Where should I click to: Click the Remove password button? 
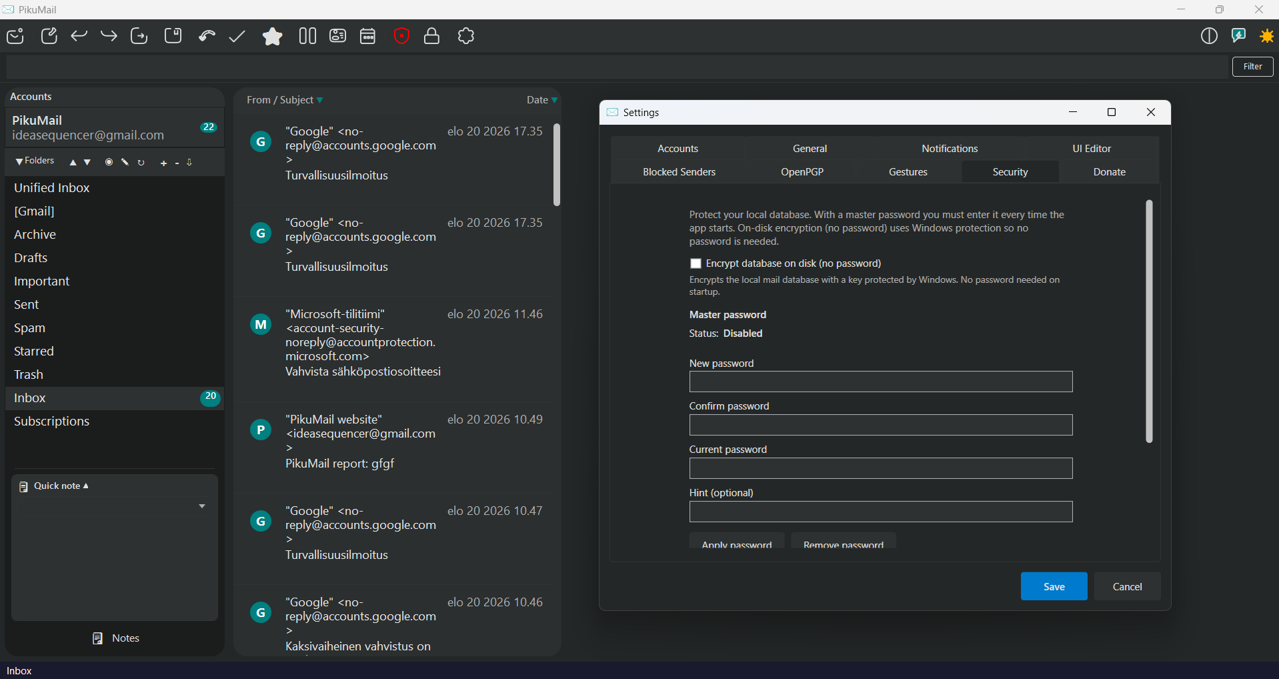click(x=844, y=542)
